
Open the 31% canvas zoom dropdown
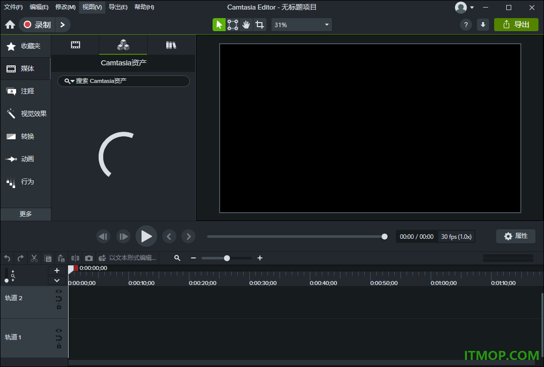point(302,25)
